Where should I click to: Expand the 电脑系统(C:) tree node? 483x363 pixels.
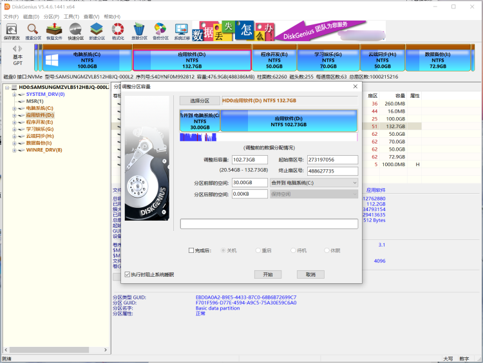coord(14,108)
